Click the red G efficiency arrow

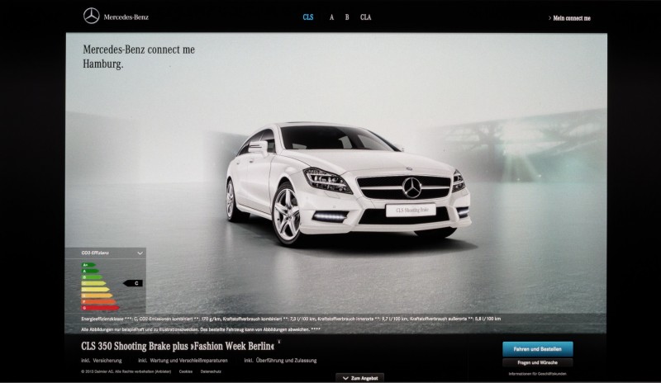[100, 308]
